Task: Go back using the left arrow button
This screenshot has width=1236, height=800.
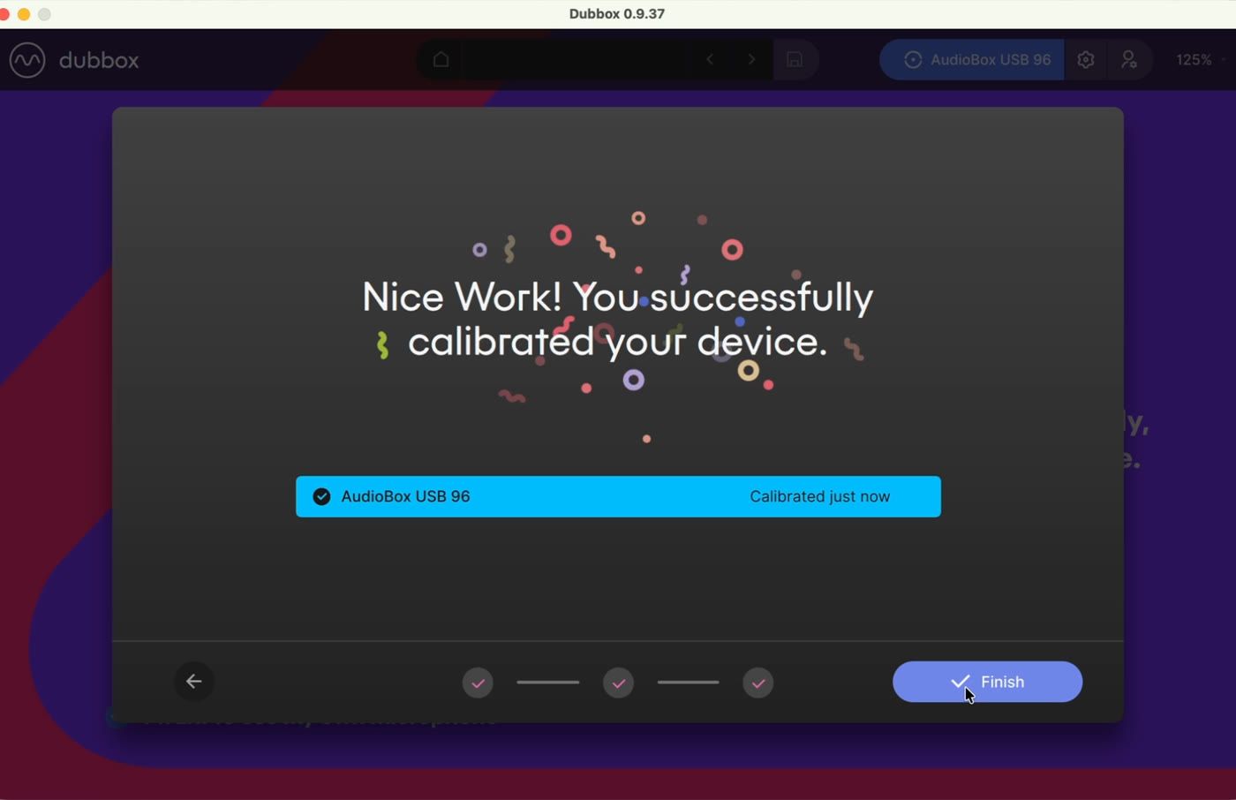Action: pos(194,682)
